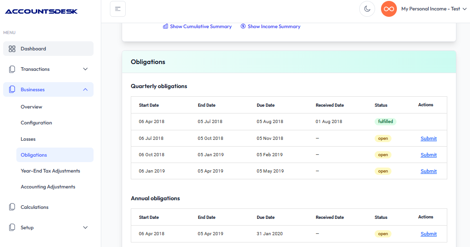
Task: Click the open status badge for 06 Oct 2018 row
Action: coord(383,155)
